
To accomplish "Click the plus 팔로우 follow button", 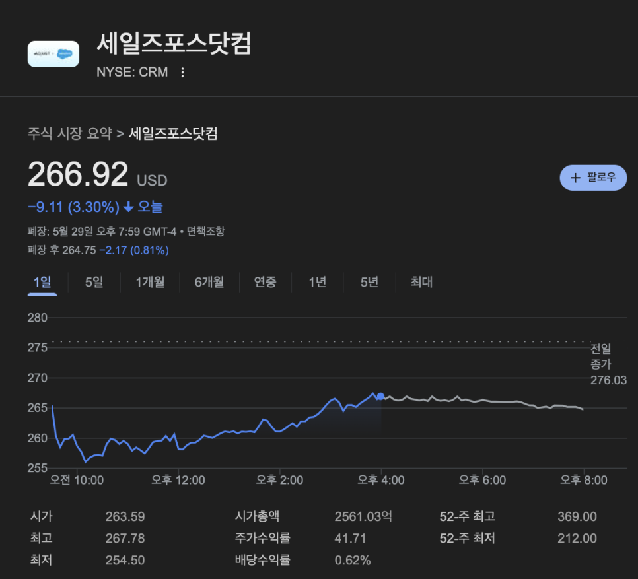I will coord(593,178).
